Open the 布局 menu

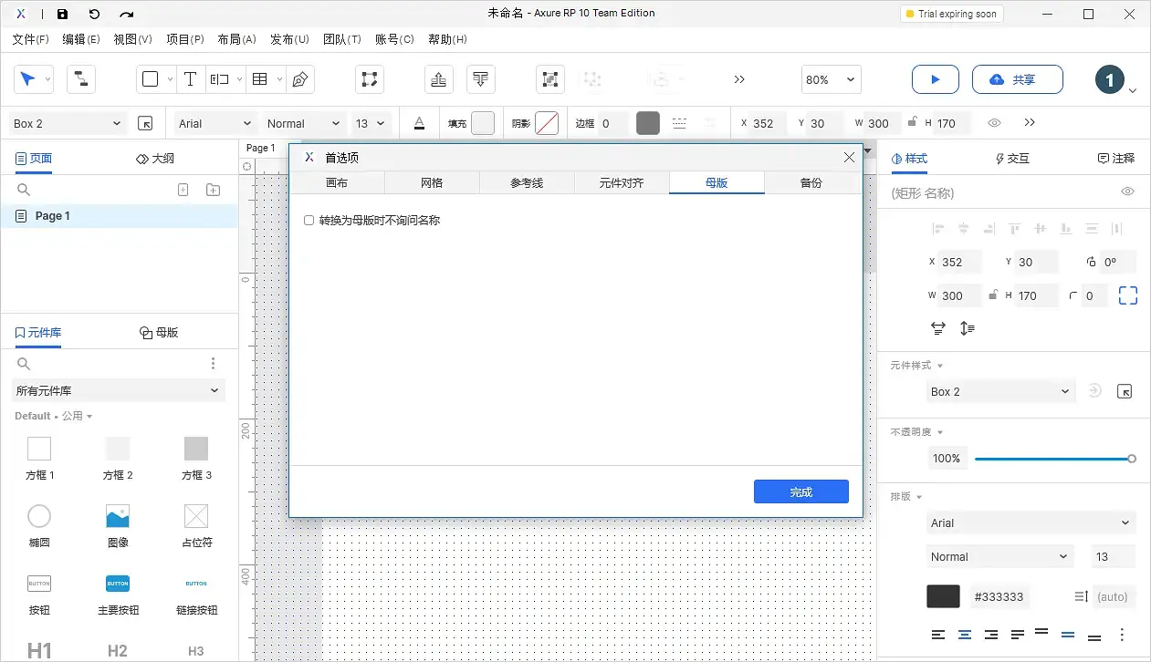click(236, 39)
